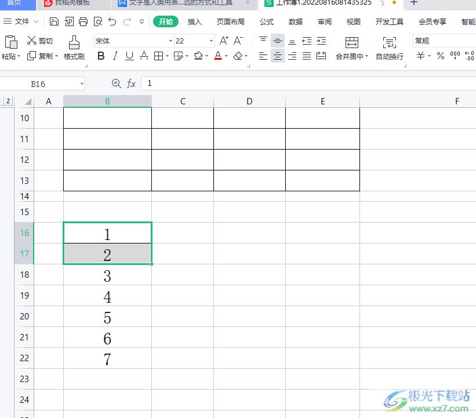
Task: Open the 开发工具 Developer tab
Action: point(389,21)
